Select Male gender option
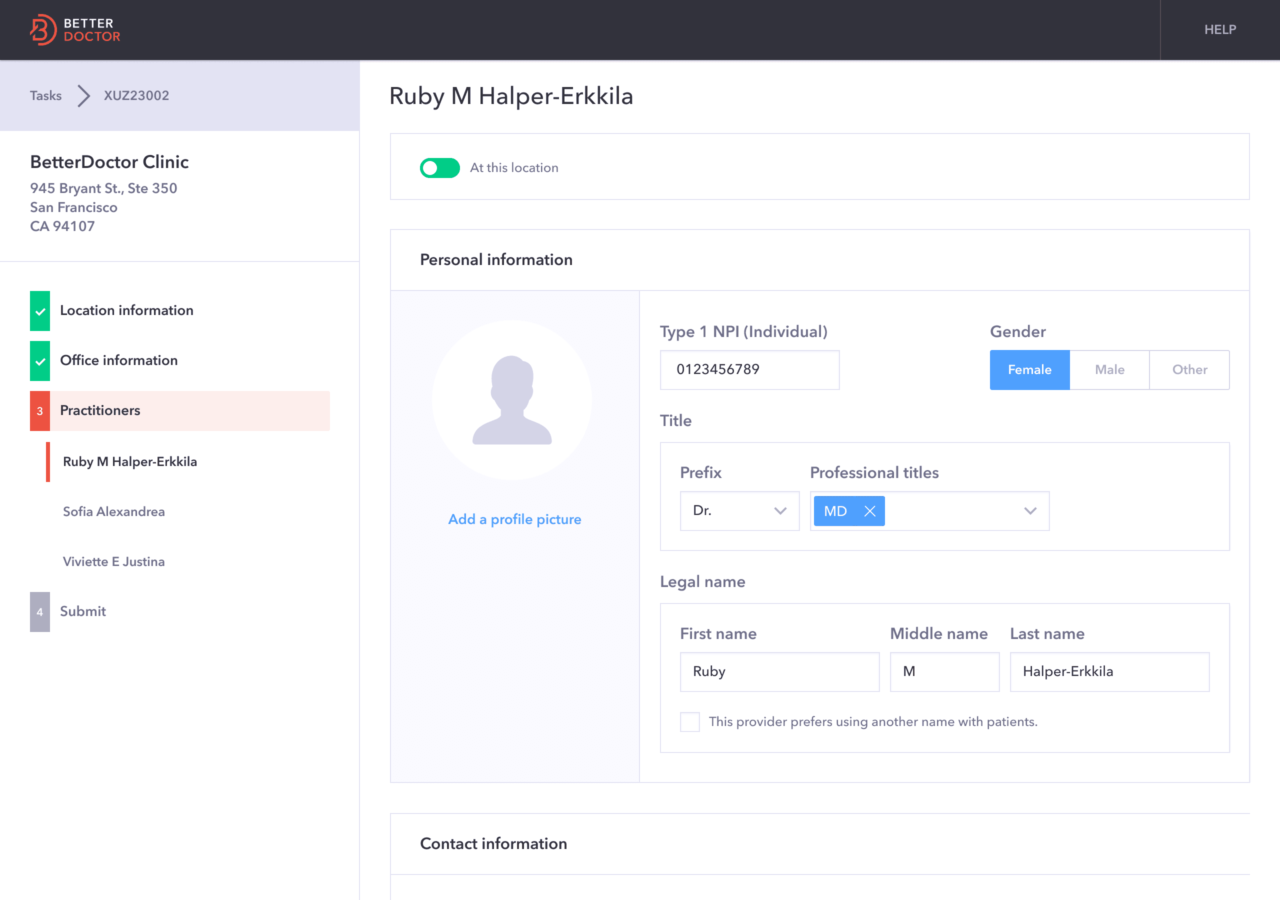1280x900 pixels. click(1109, 369)
